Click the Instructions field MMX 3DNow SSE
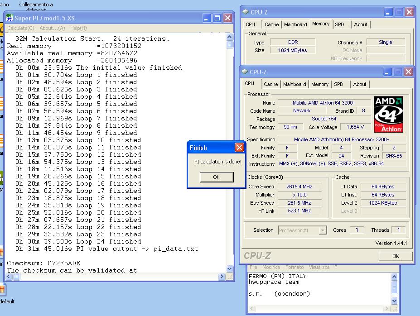Image resolution: width=420 pixels, height=316 pixels. click(x=342, y=163)
